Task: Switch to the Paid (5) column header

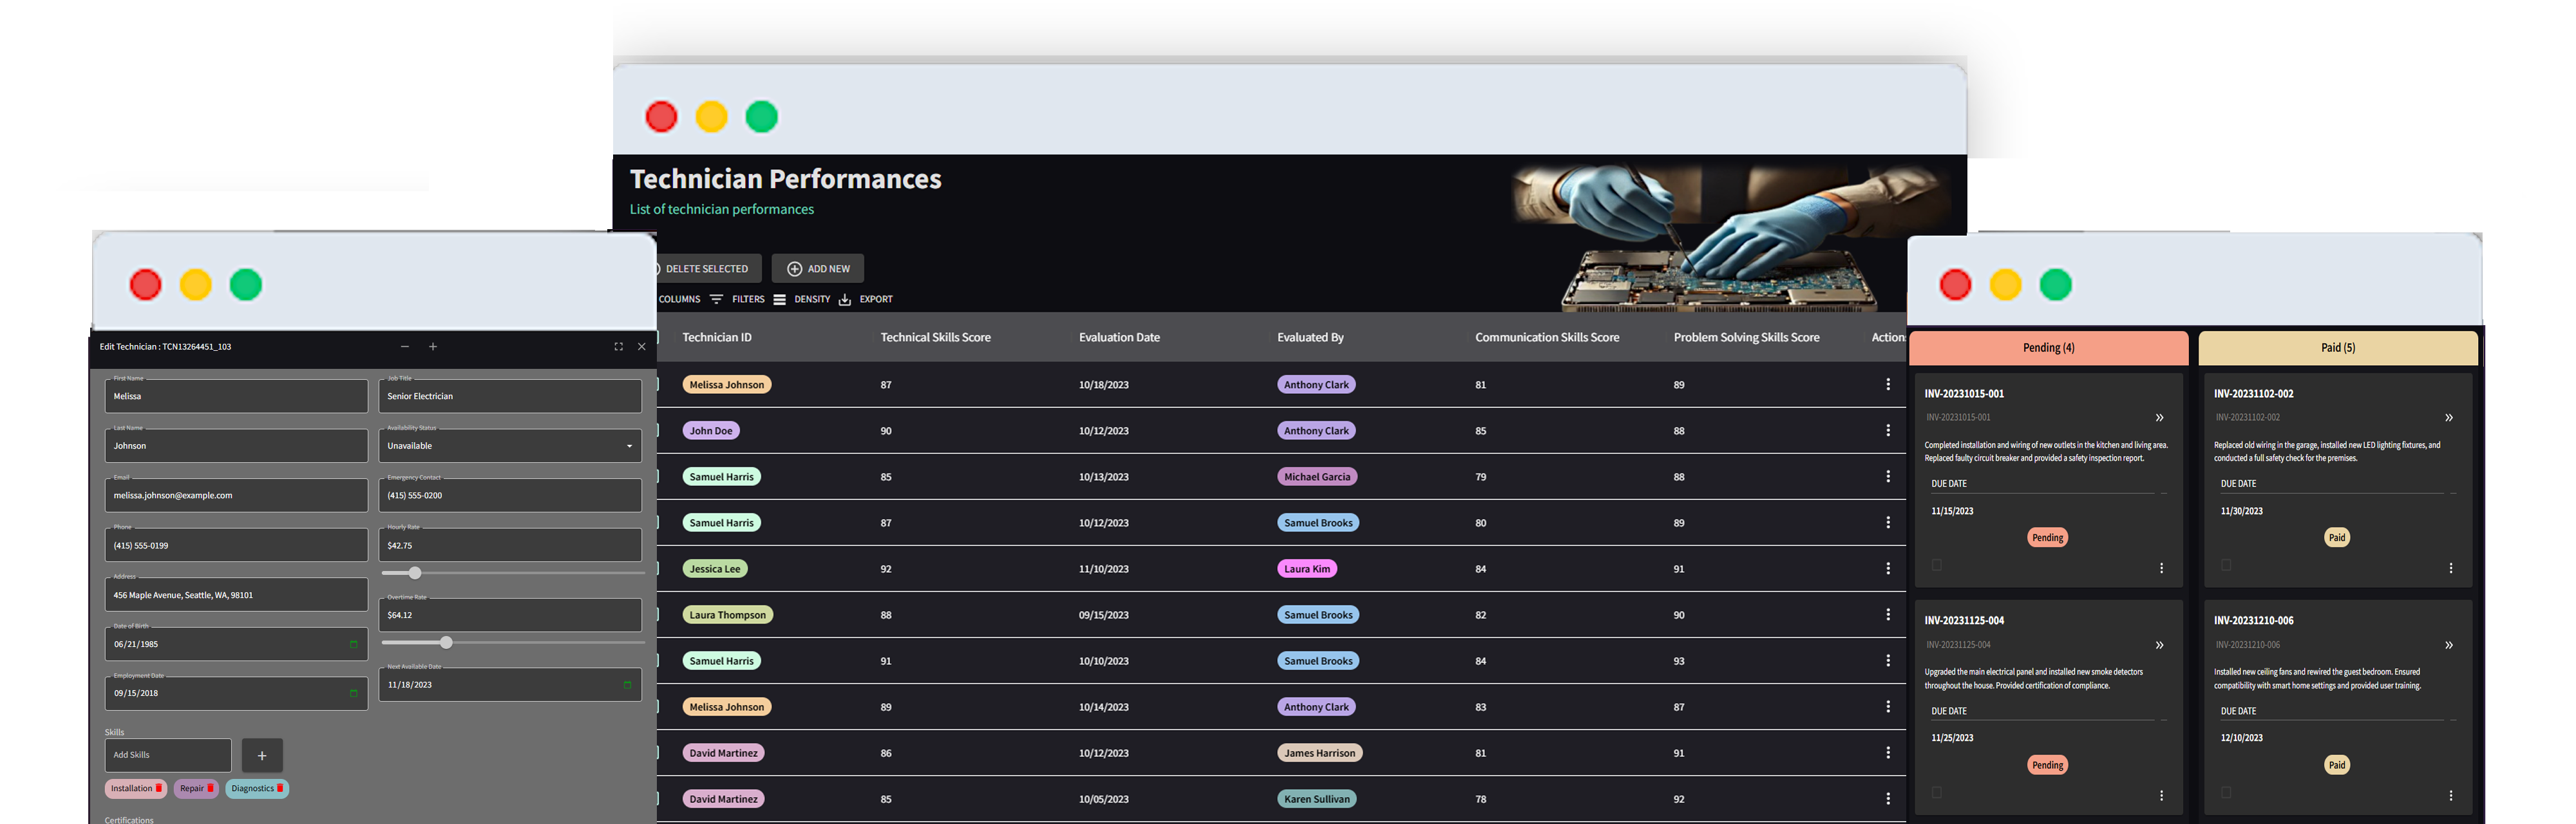Action: (x=2337, y=348)
